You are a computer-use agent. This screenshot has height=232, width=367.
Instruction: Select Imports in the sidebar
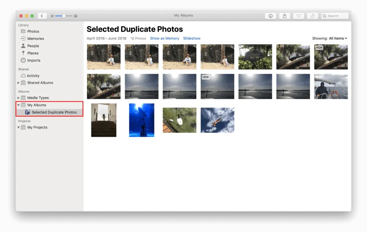[33, 61]
